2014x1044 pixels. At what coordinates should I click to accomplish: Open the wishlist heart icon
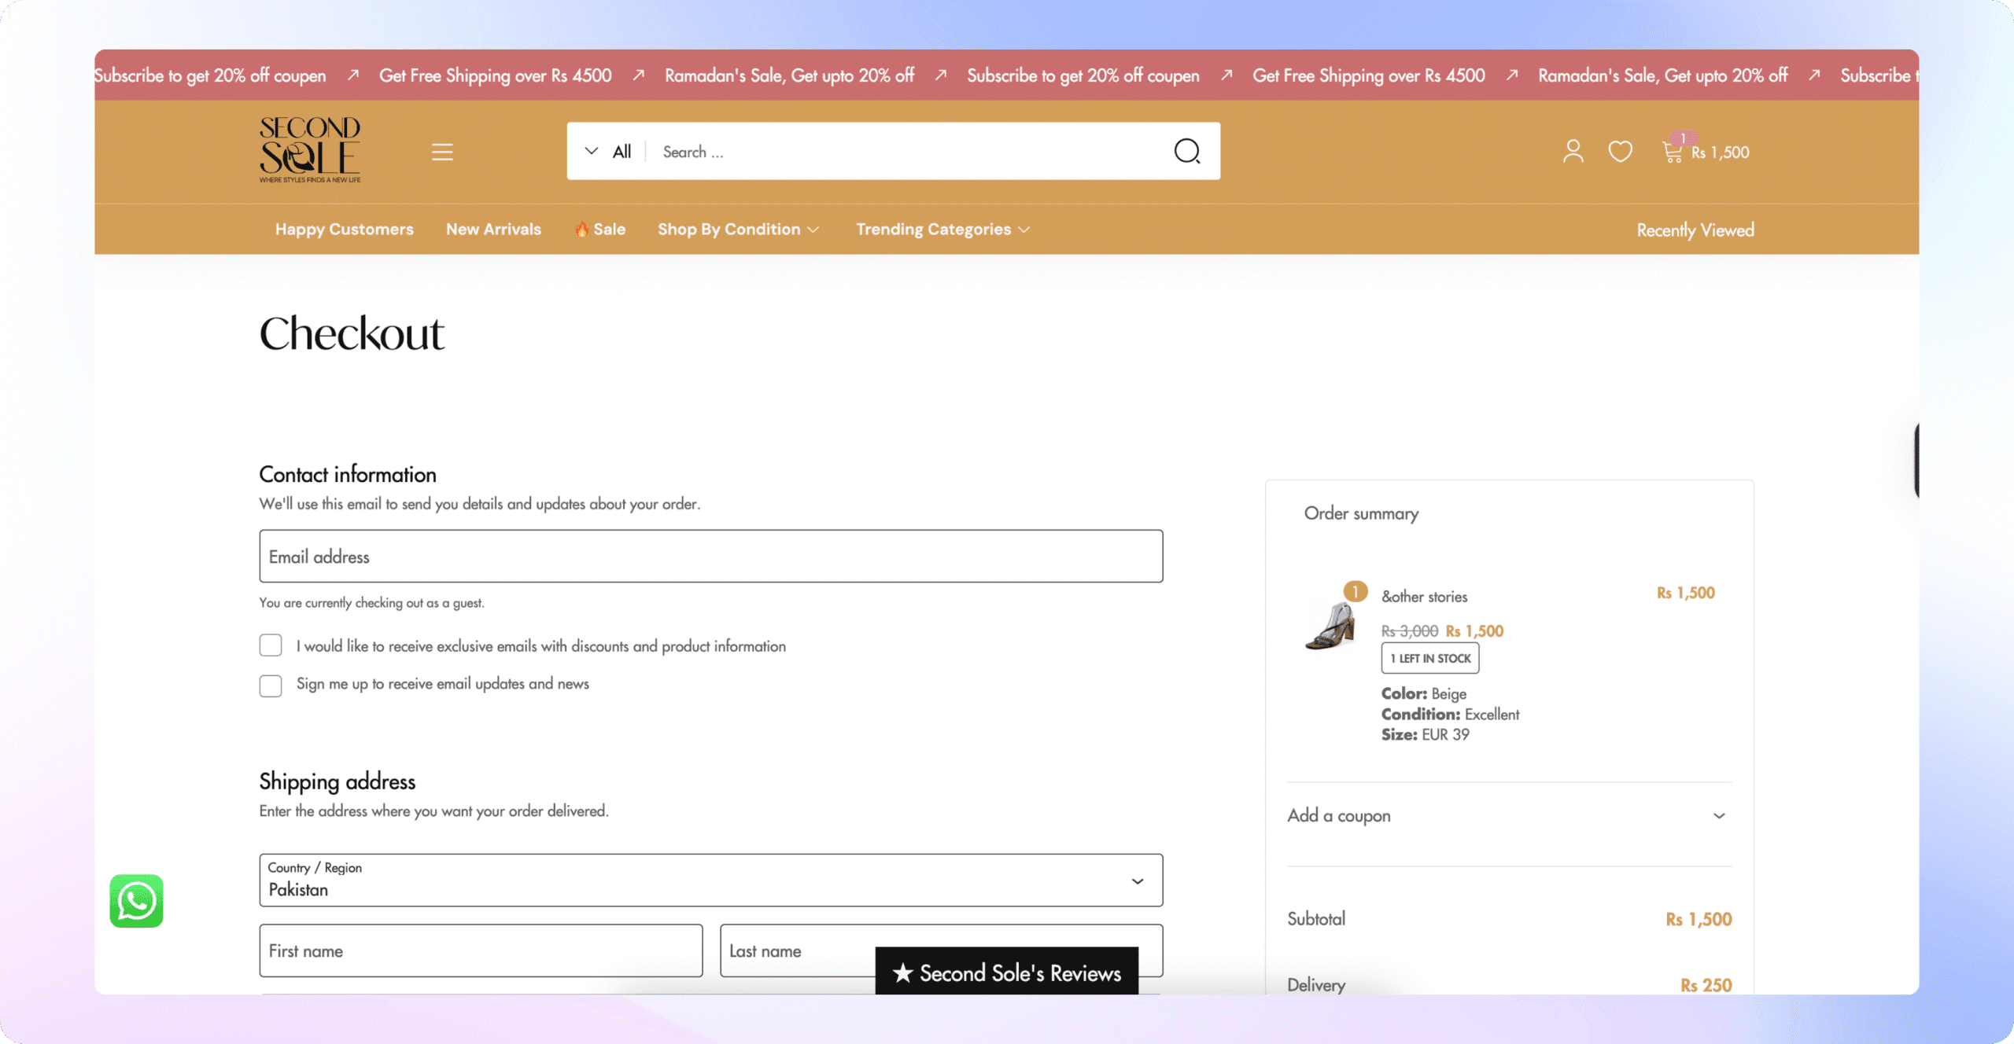tap(1620, 151)
